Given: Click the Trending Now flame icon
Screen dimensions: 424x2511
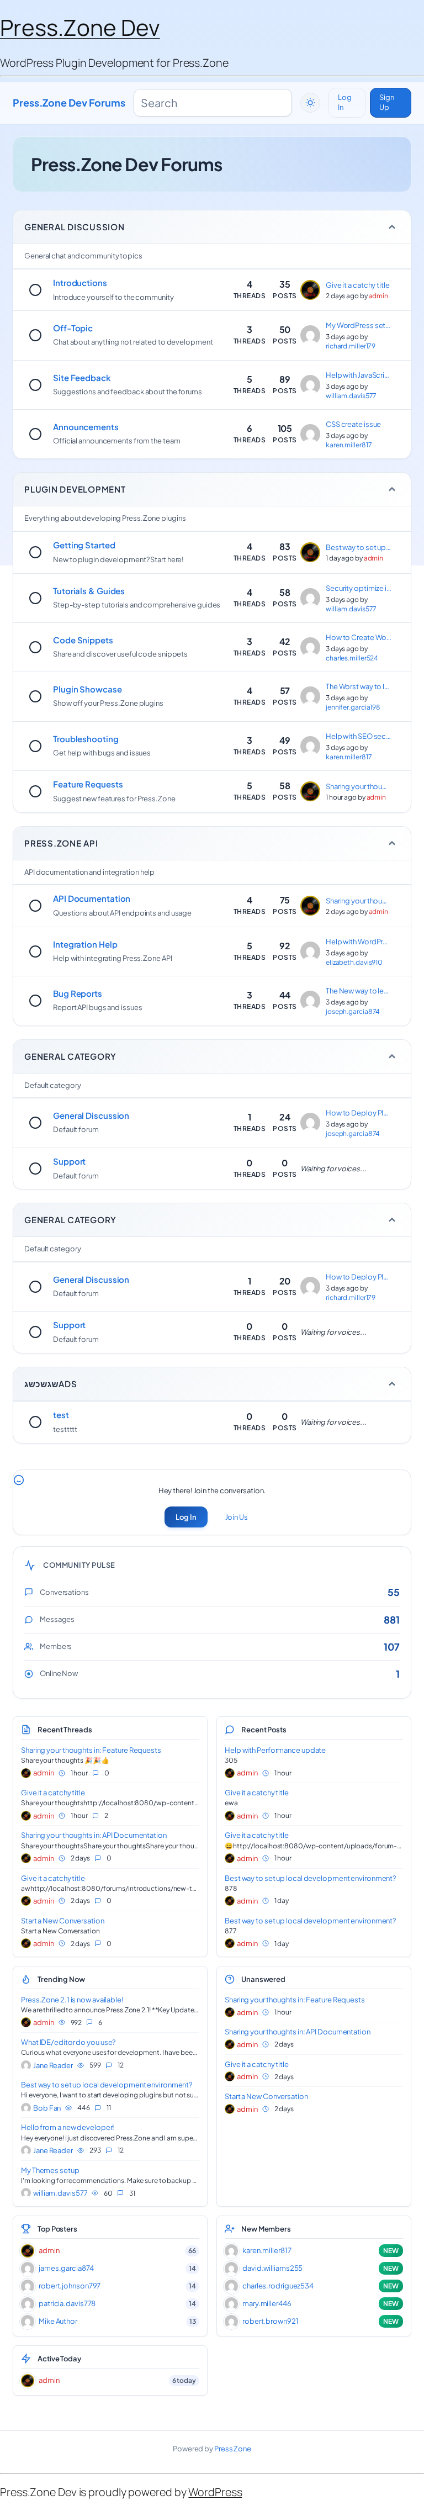Looking at the screenshot, I should point(26,1979).
